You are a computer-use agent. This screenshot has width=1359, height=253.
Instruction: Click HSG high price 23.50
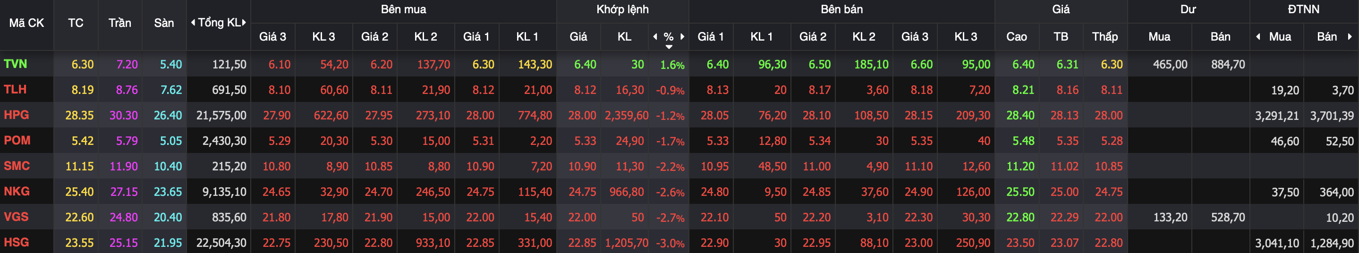pos(1020,243)
